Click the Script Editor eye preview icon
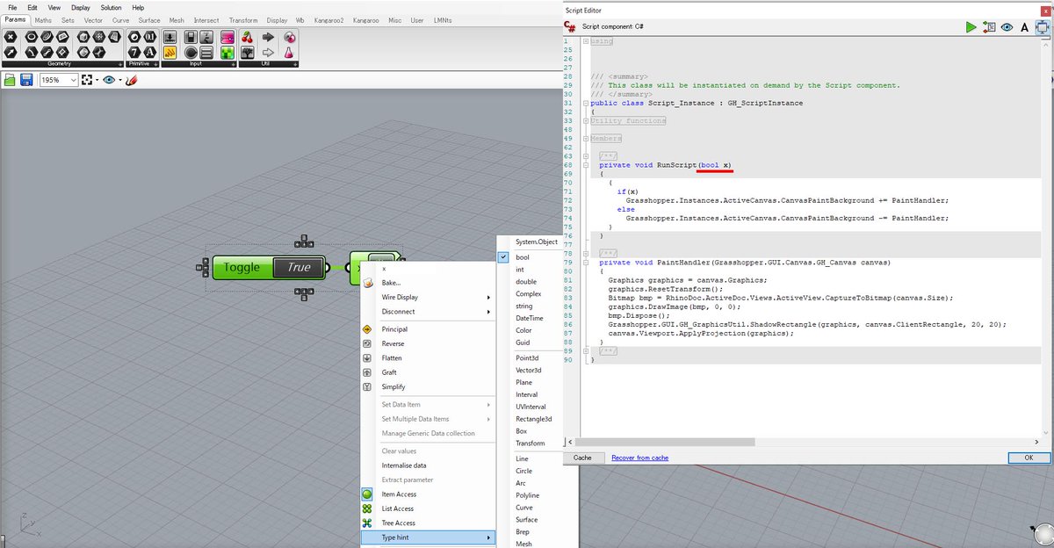 point(1007,27)
